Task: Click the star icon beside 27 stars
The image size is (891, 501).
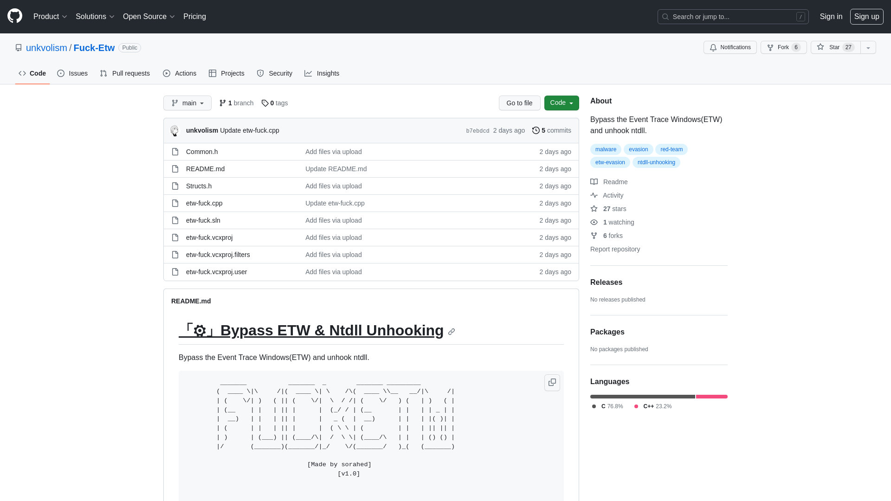Action: coord(594,209)
